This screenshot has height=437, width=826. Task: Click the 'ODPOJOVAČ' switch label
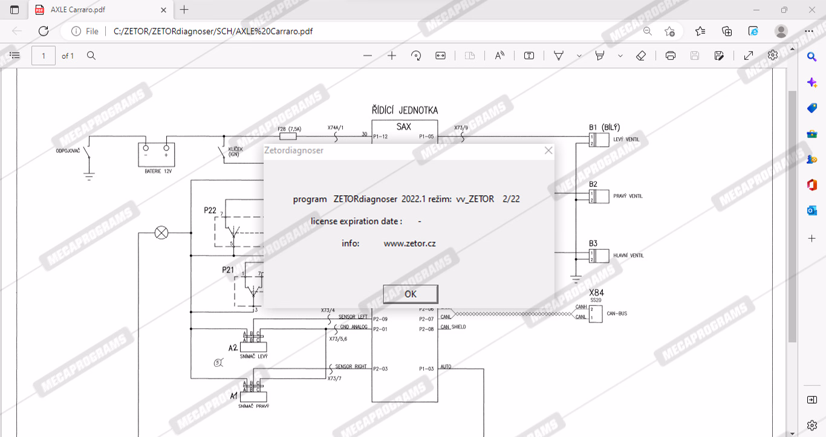point(68,151)
